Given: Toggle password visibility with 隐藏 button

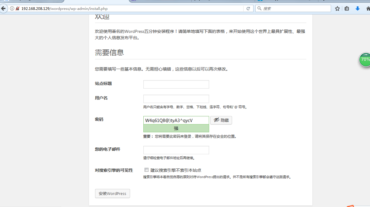Looking at the screenshot, I should (221, 120).
